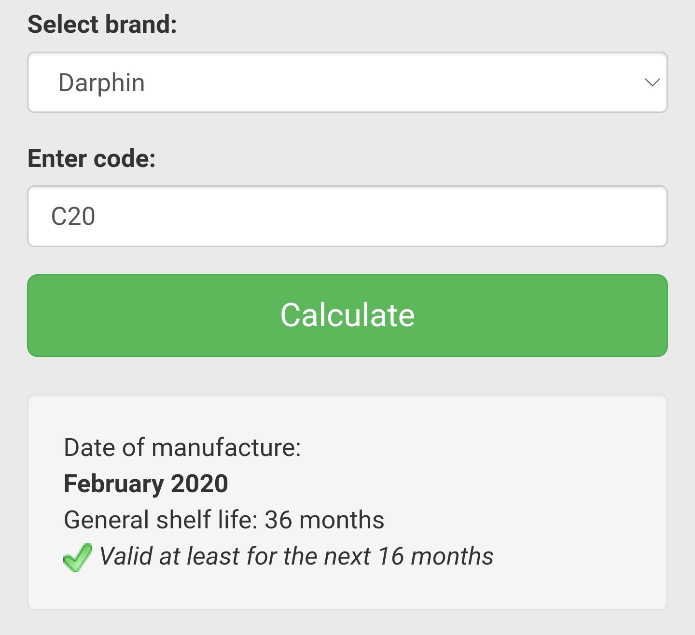Screen dimensions: 695x635
Task: Click the empty right side of code field
Action: 531,216
